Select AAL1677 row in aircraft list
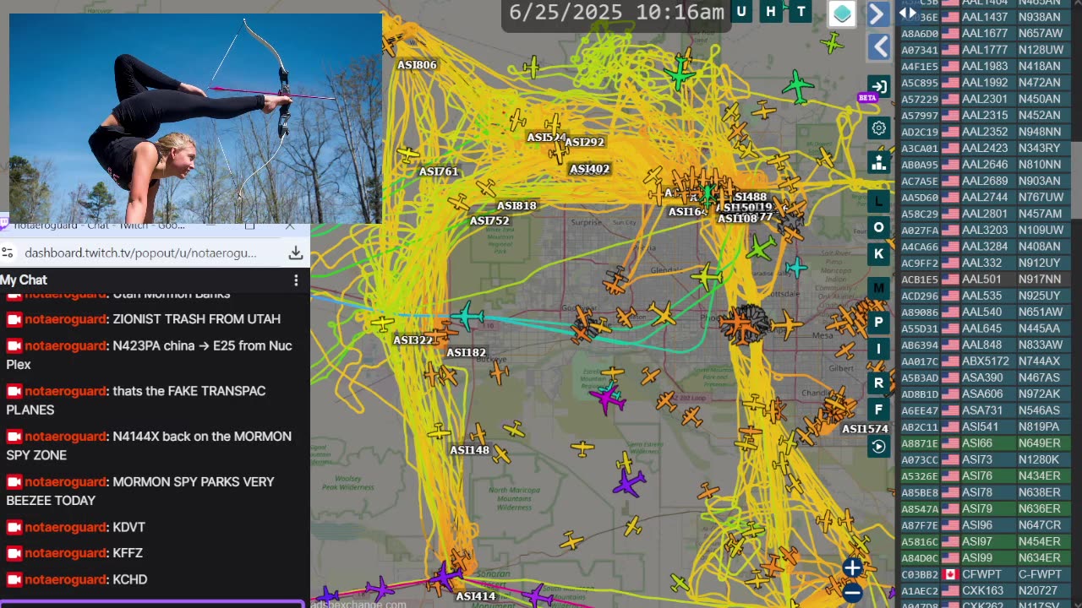Viewport: 1082px width, 608px height. coord(985,33)
